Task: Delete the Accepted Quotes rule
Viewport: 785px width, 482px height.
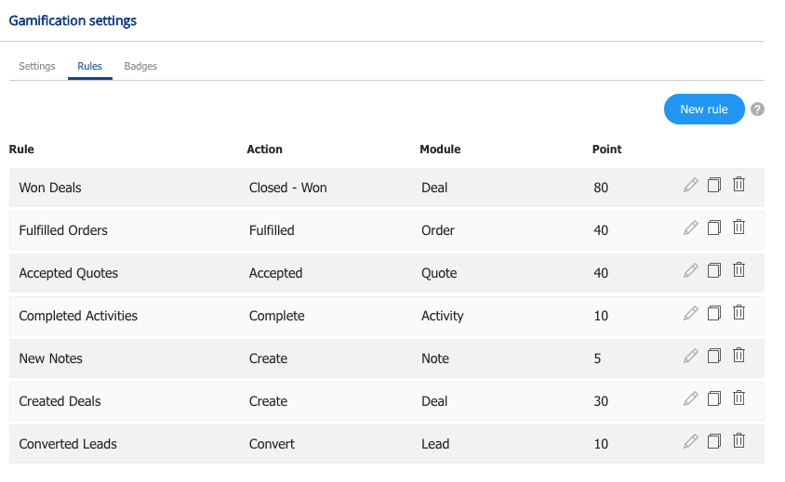Action: pyautogui.click(x=738, y=270)
